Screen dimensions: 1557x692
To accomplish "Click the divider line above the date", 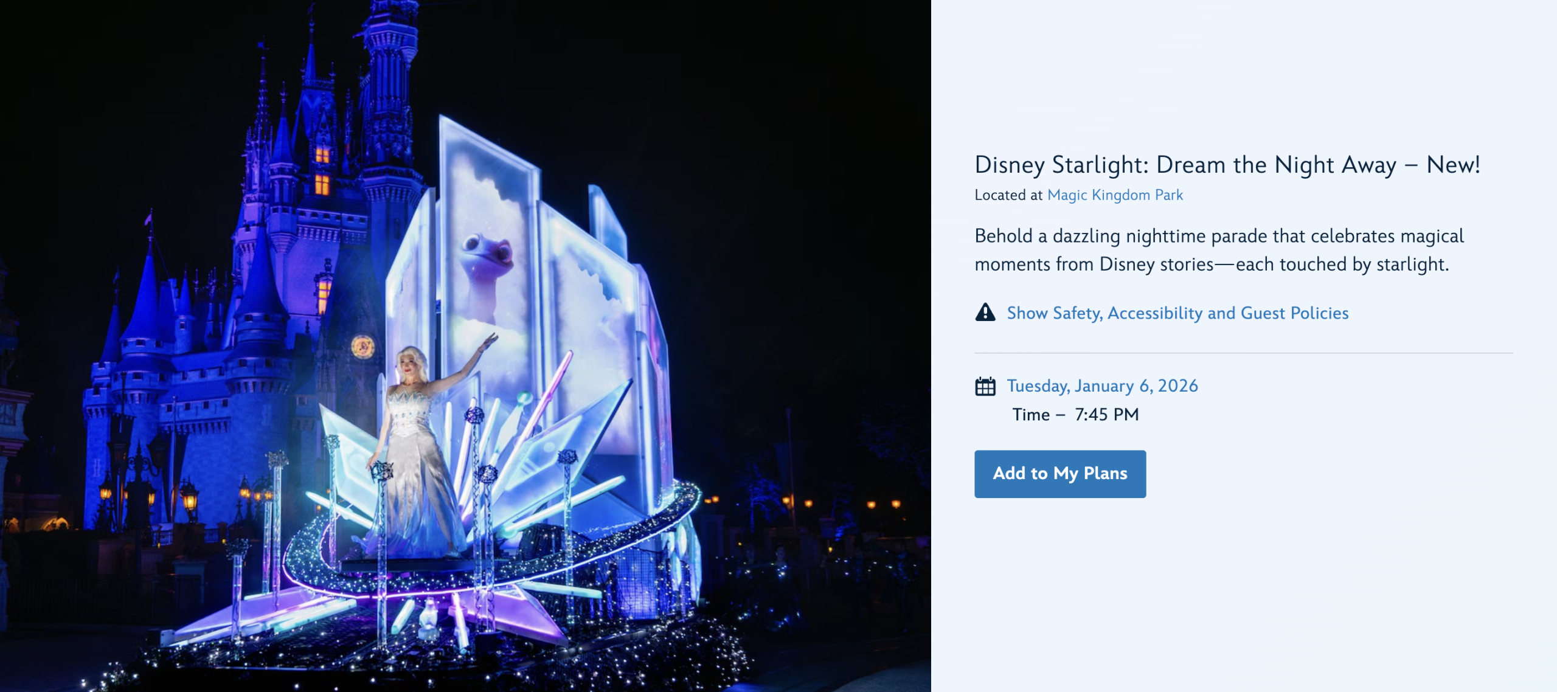I will 1243,353.
